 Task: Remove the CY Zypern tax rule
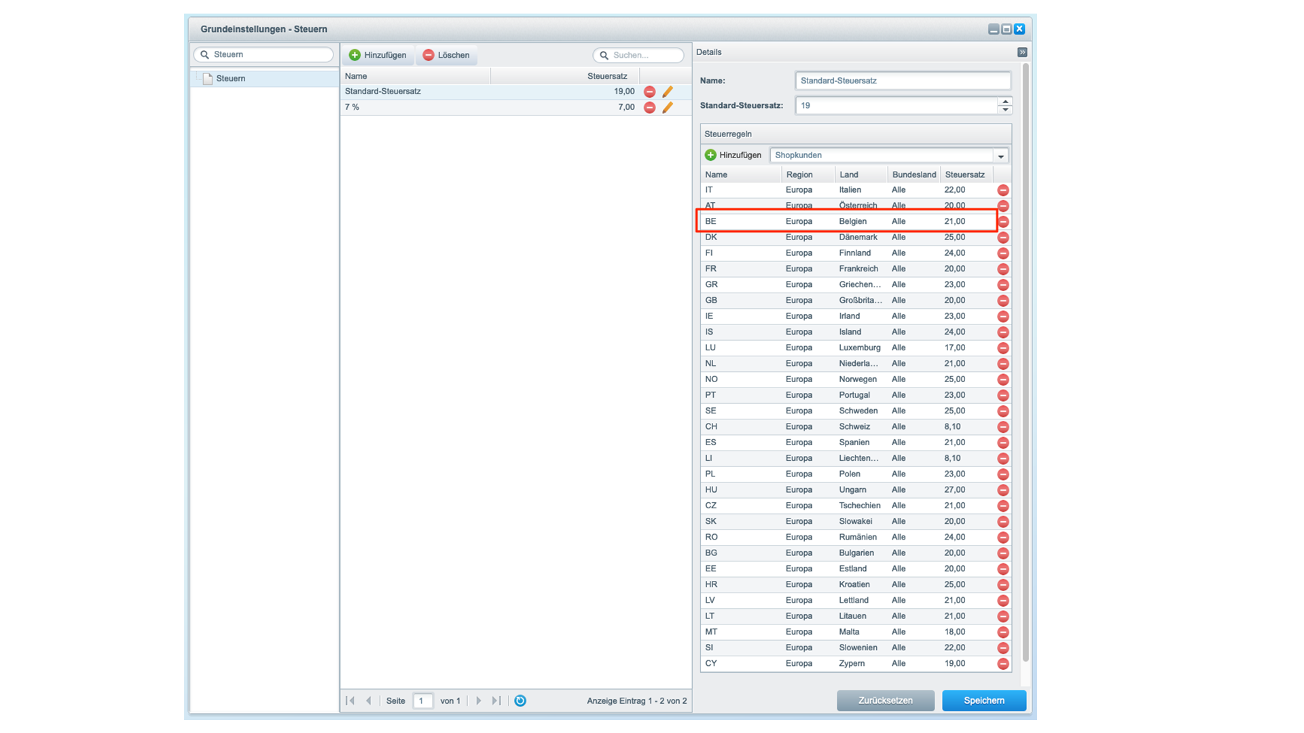1002,664
